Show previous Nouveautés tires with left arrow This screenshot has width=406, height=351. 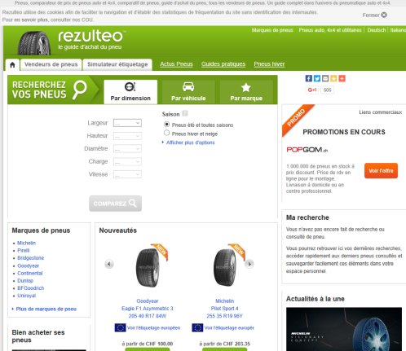click(109, 264)
